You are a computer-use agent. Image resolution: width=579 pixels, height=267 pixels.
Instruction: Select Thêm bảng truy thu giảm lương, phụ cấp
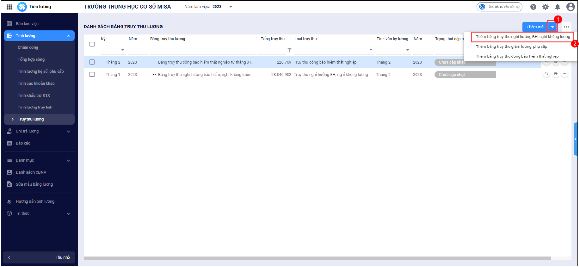point(511,46)
